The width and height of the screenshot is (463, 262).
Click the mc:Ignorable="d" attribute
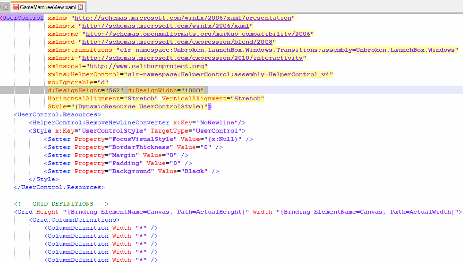pos(78,83)
